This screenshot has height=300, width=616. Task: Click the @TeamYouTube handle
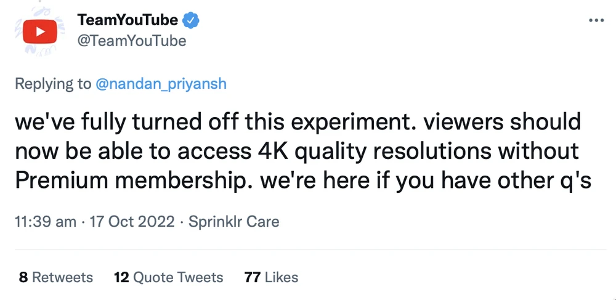coord(132,41)
